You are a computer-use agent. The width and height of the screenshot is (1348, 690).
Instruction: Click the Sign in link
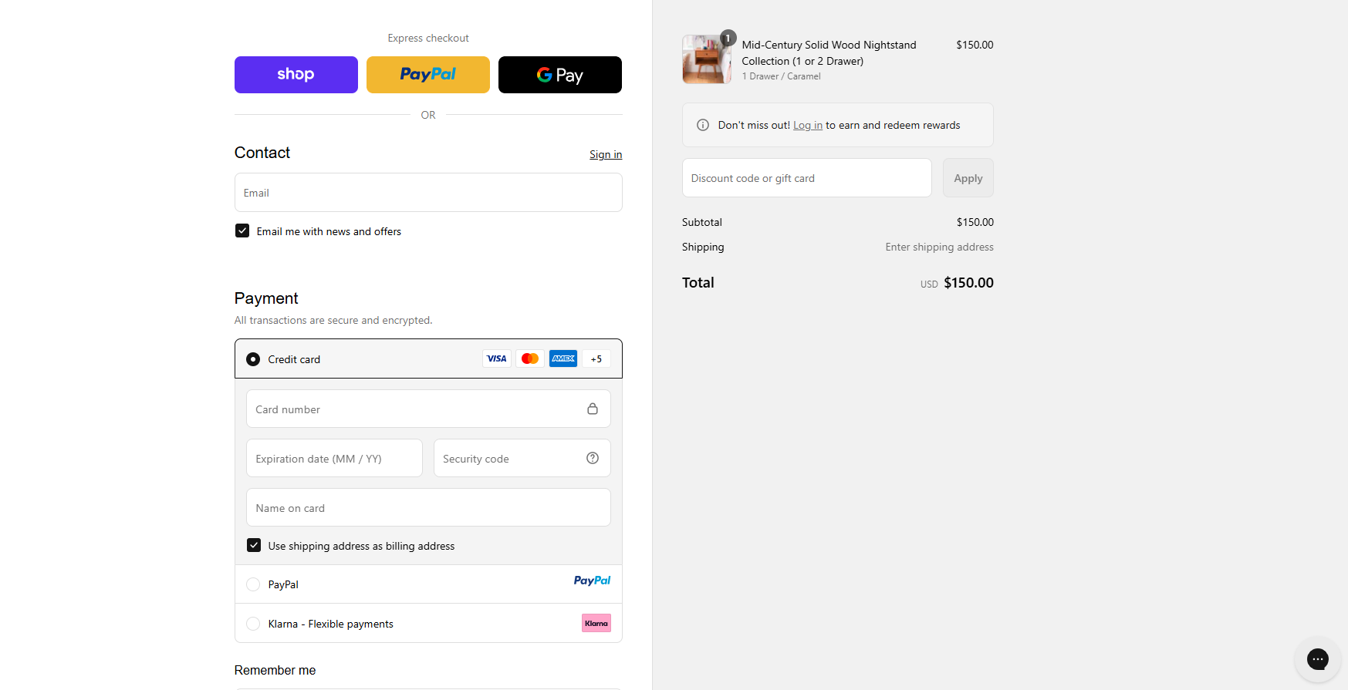click(605, 154)
